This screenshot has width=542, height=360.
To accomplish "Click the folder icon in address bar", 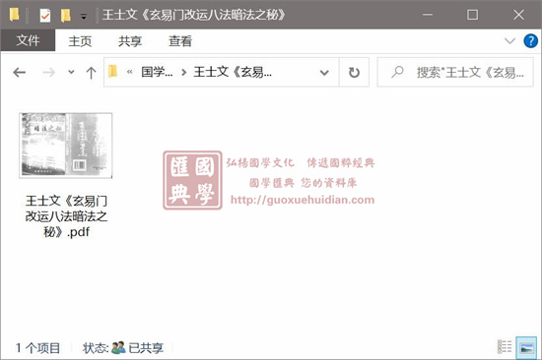I will [x=112, y=72].
